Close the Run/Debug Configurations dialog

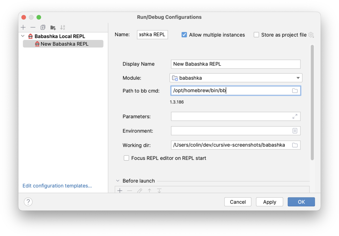pyautogui.click(x=24, y=17)
